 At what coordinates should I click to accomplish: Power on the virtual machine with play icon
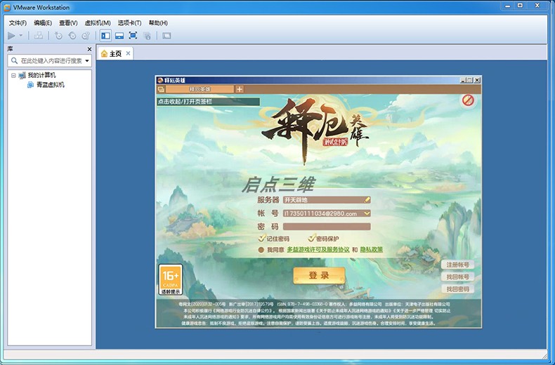[11, 35]
